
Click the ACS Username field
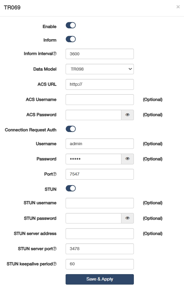click(x=100, y=100)
